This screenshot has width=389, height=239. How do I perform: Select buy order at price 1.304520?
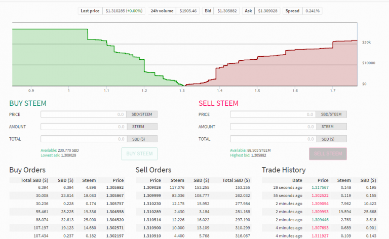67,220
